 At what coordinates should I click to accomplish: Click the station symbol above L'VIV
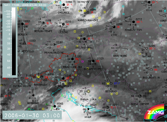coord(114,27)
